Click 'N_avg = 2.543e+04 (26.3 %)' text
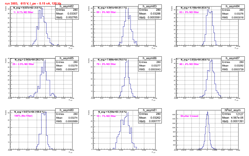Viewport: 249px width, 156px height. pyautogui.click(x=29, y=60)
